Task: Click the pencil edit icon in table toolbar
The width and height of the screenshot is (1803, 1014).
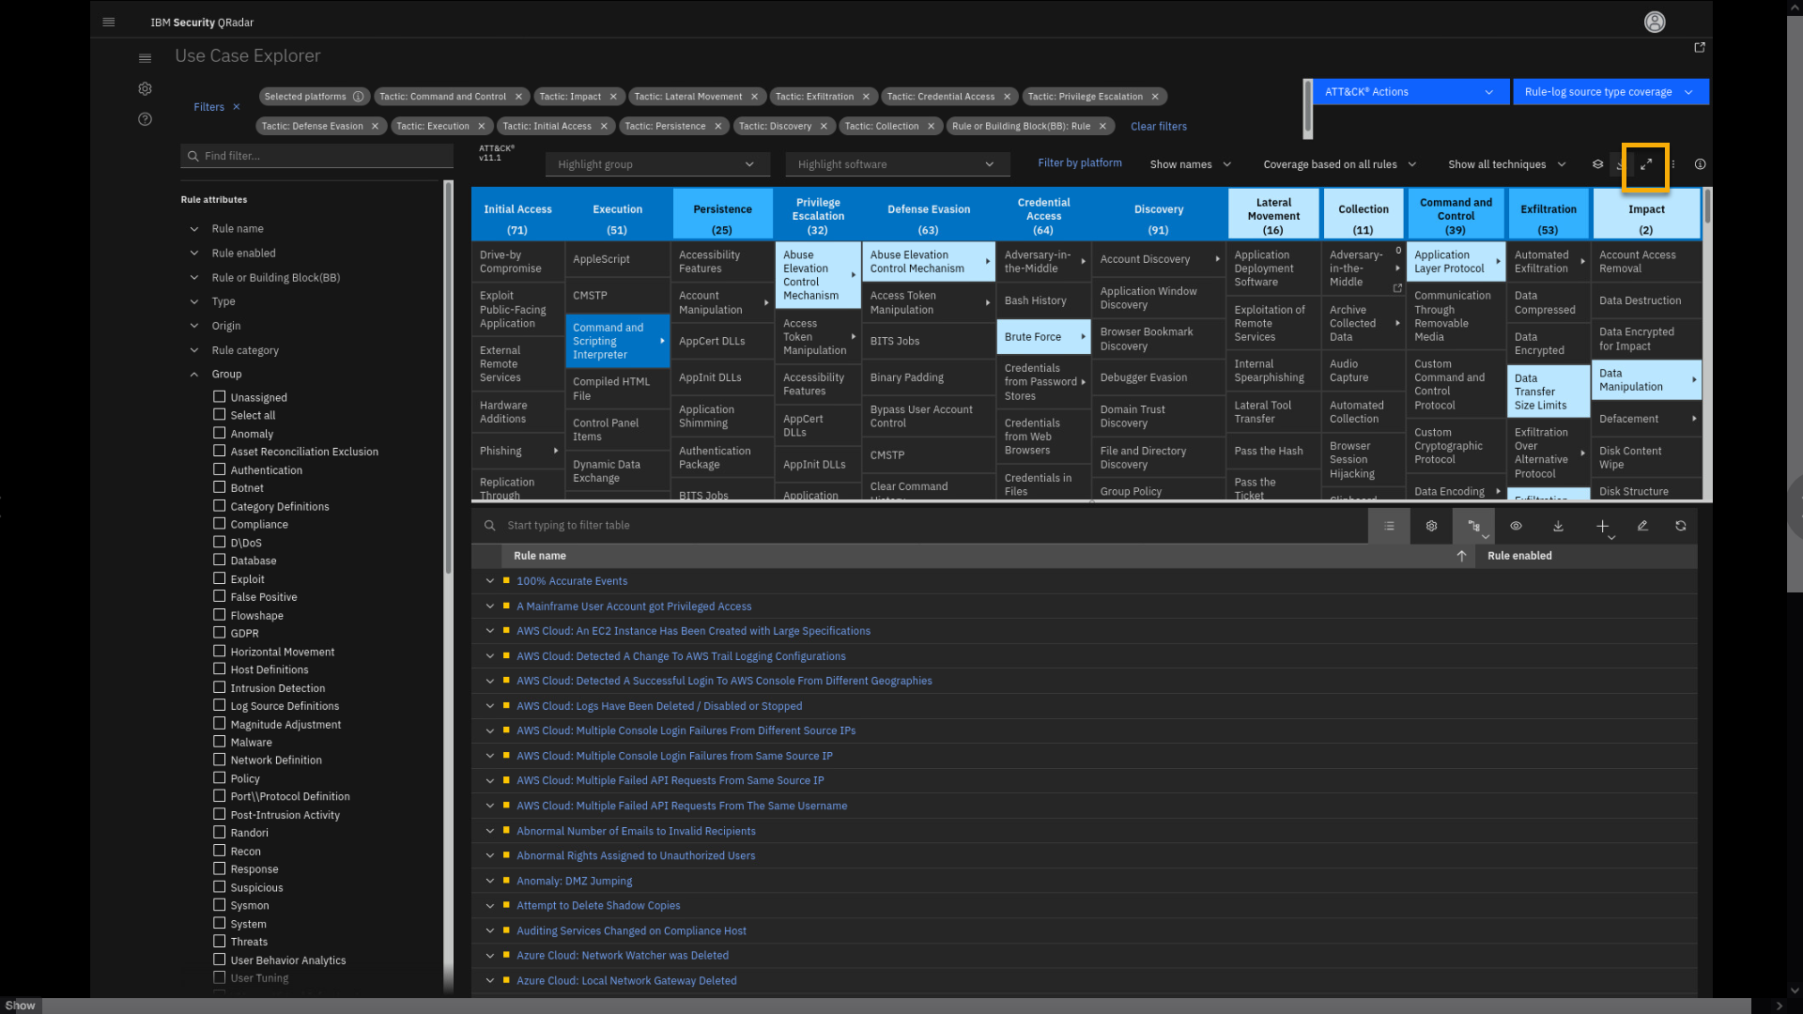Action: [1642, 526]
